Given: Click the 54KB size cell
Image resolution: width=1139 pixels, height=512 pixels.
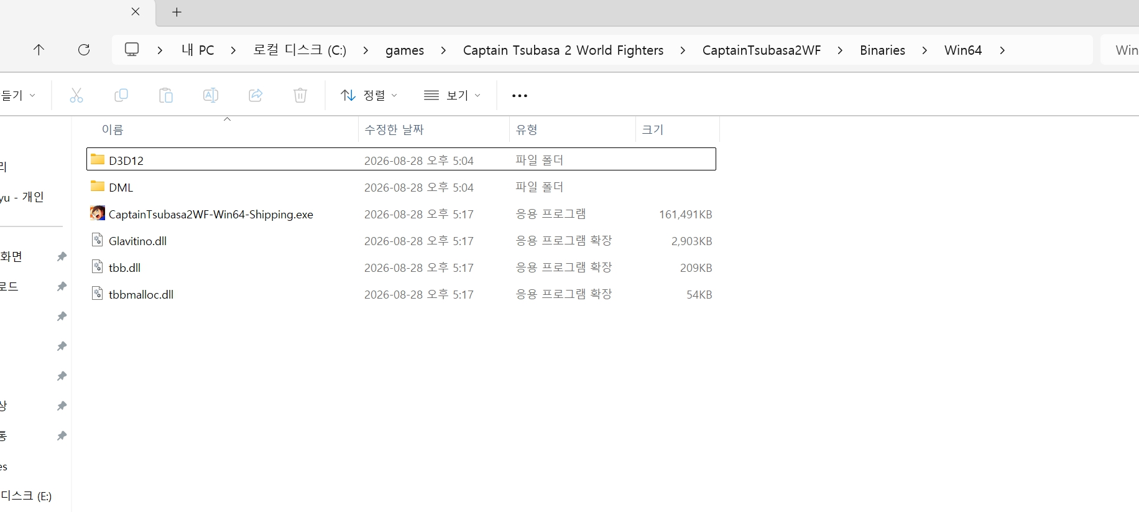Looking at the screenshot, I should click(699, 294).
